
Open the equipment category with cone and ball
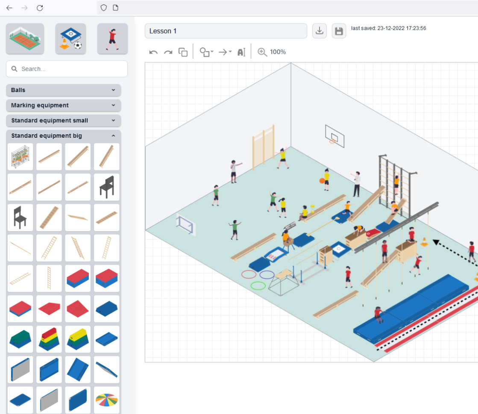70,39
